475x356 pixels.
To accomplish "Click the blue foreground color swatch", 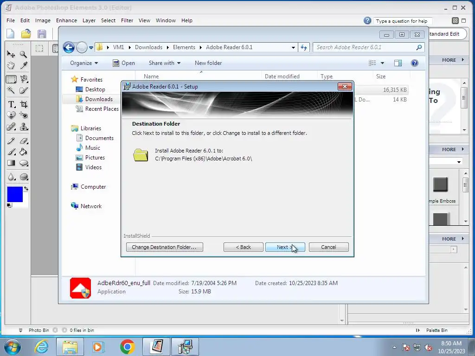I will [x=15, y=194].
